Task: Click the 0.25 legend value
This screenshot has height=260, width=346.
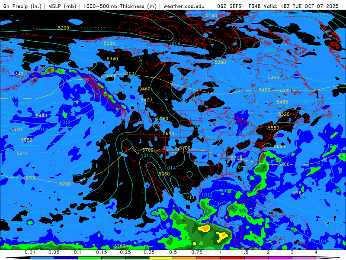Action: [x=125, y=252]
